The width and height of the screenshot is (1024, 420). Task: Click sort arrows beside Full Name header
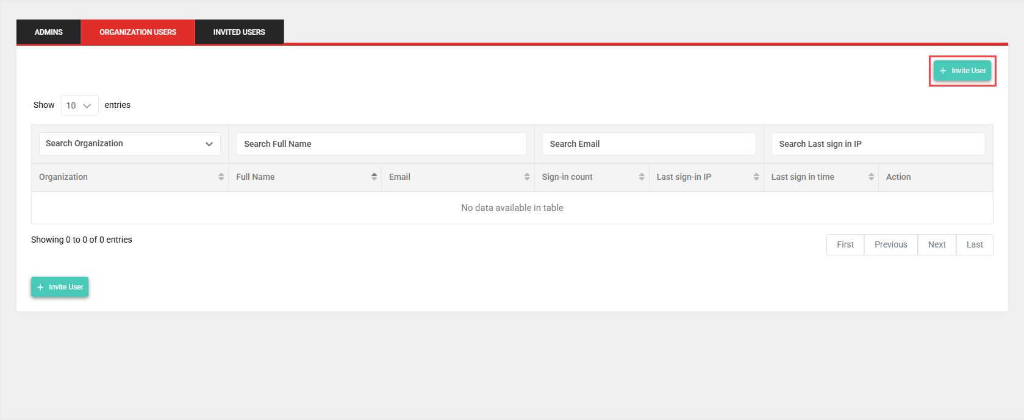tap(374, 177)
